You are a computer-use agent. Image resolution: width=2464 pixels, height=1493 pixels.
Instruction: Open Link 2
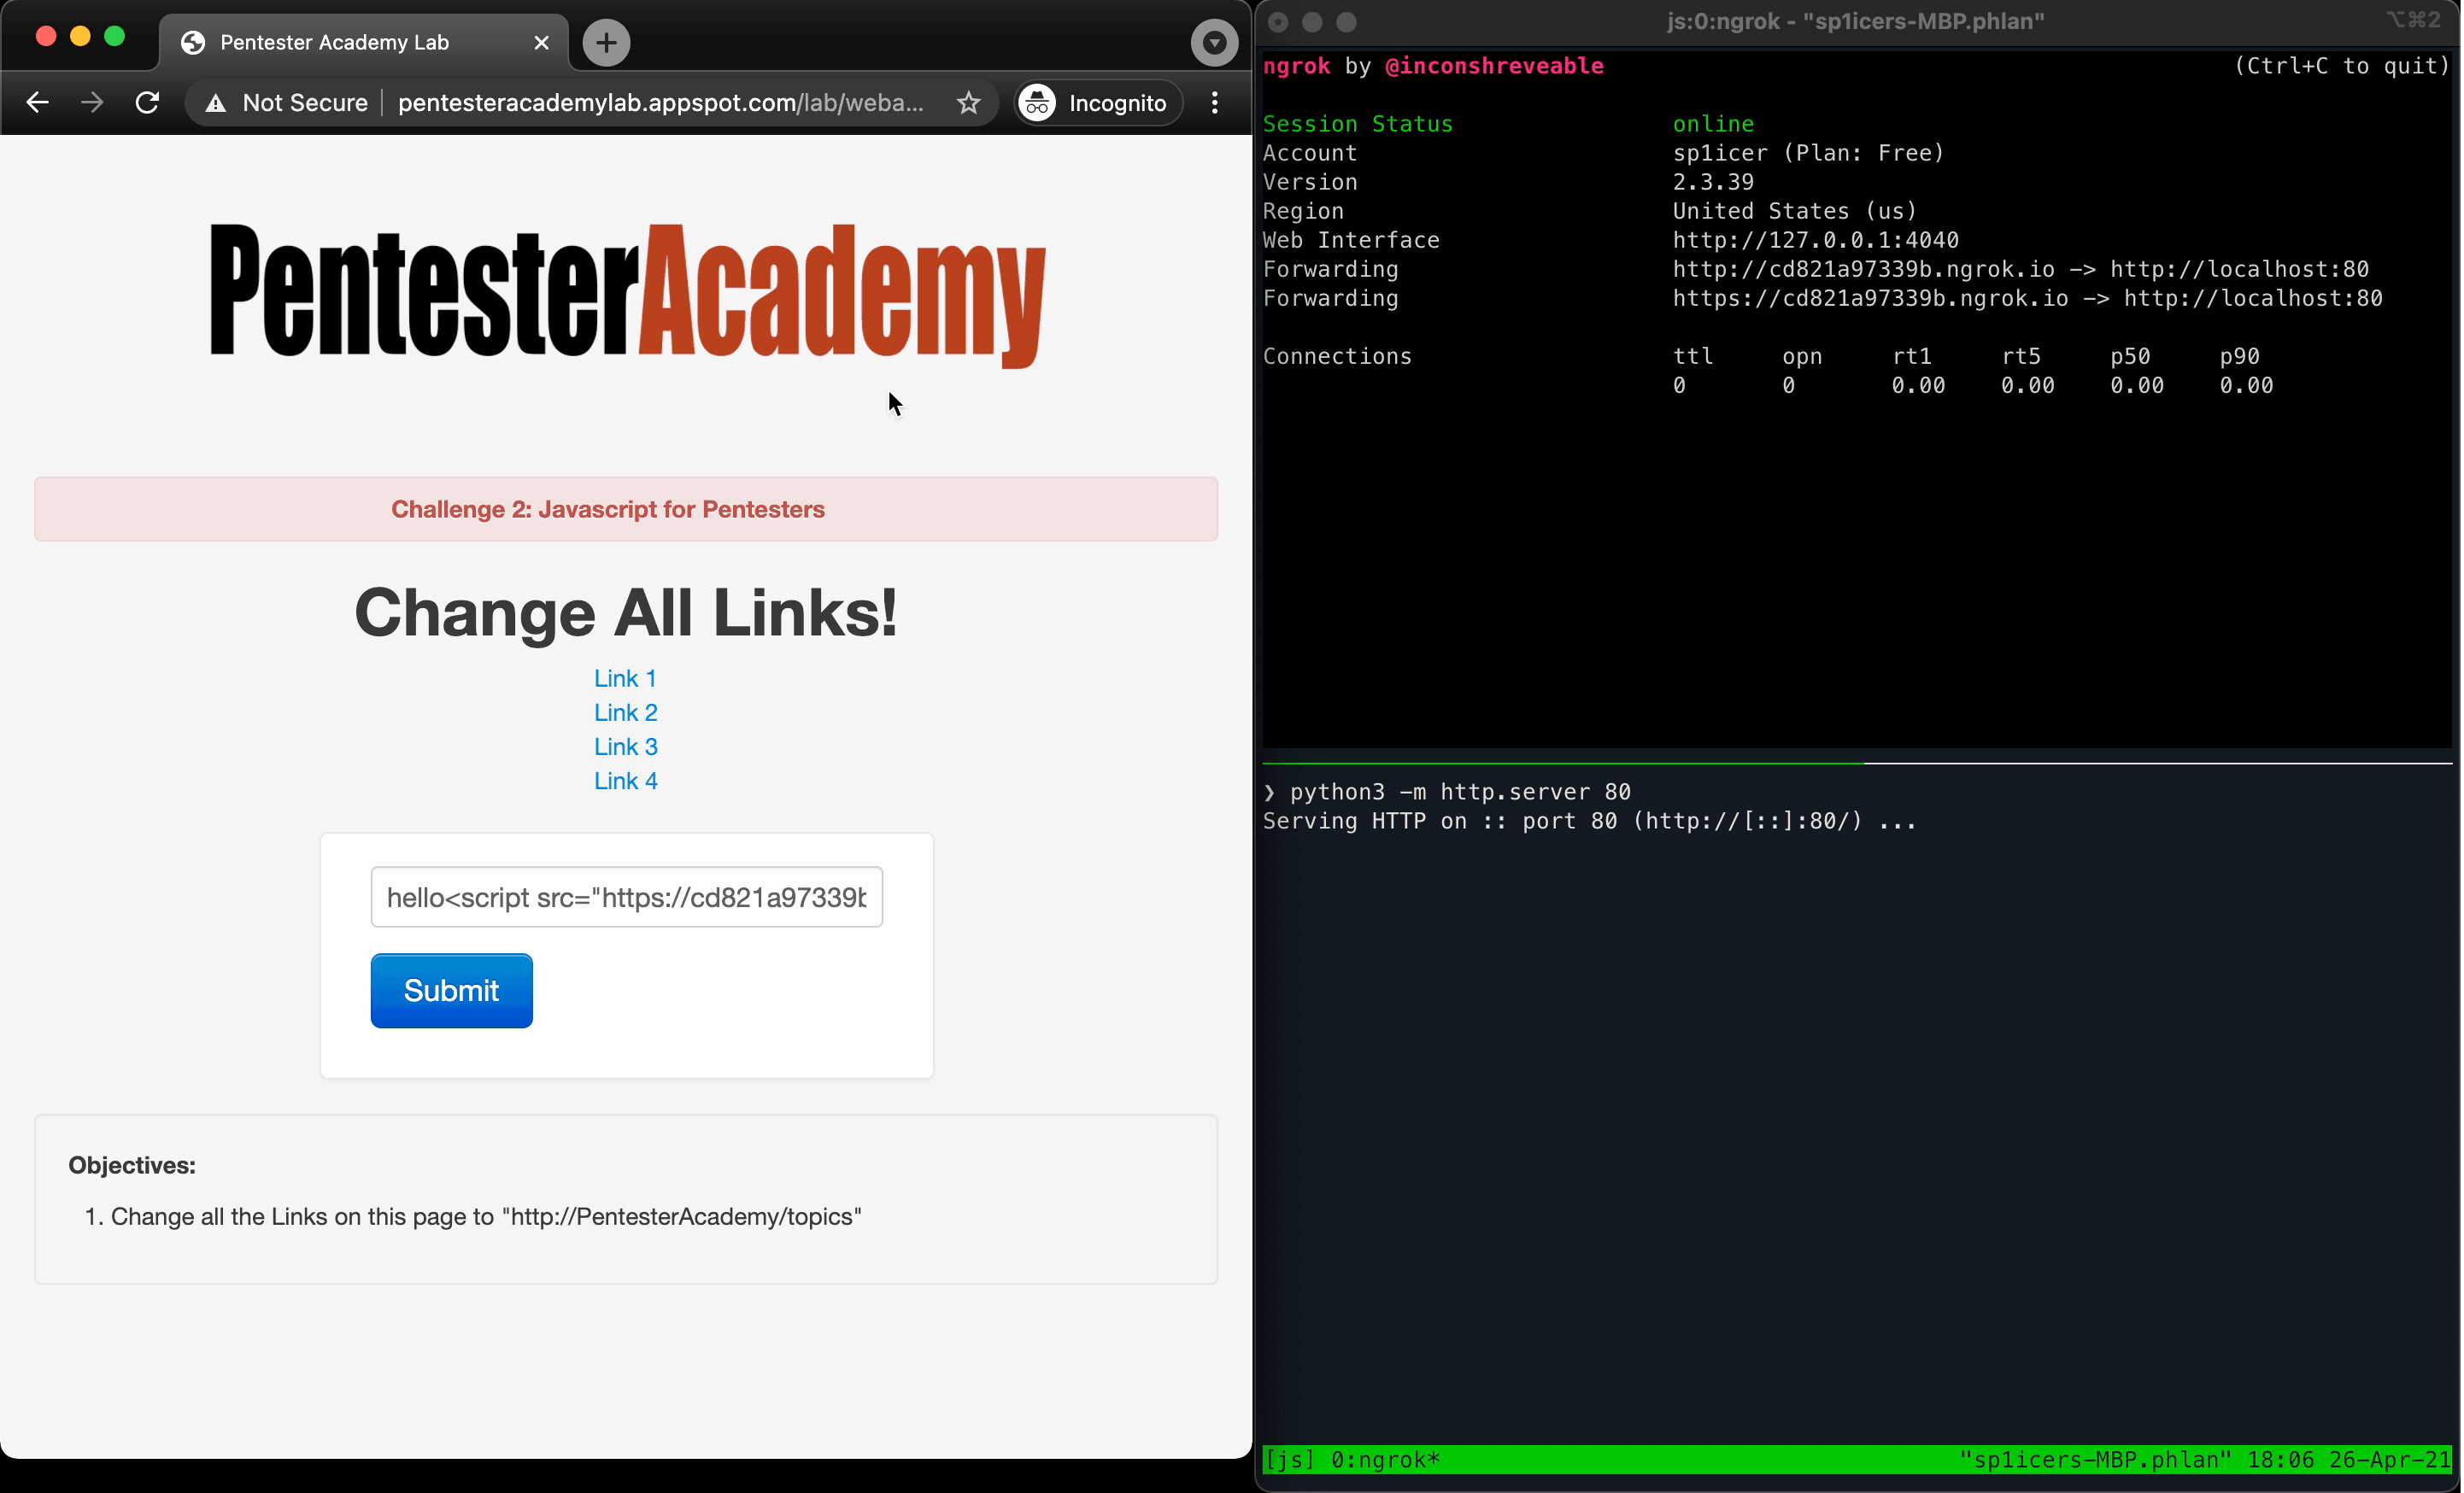(x=626, y=713)
